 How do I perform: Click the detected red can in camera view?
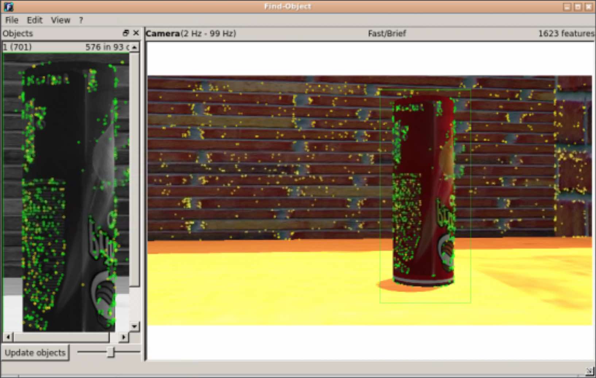(424, 191)
